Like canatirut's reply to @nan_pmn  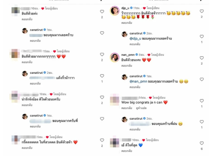pyautogui.click(x=202, y=79)
